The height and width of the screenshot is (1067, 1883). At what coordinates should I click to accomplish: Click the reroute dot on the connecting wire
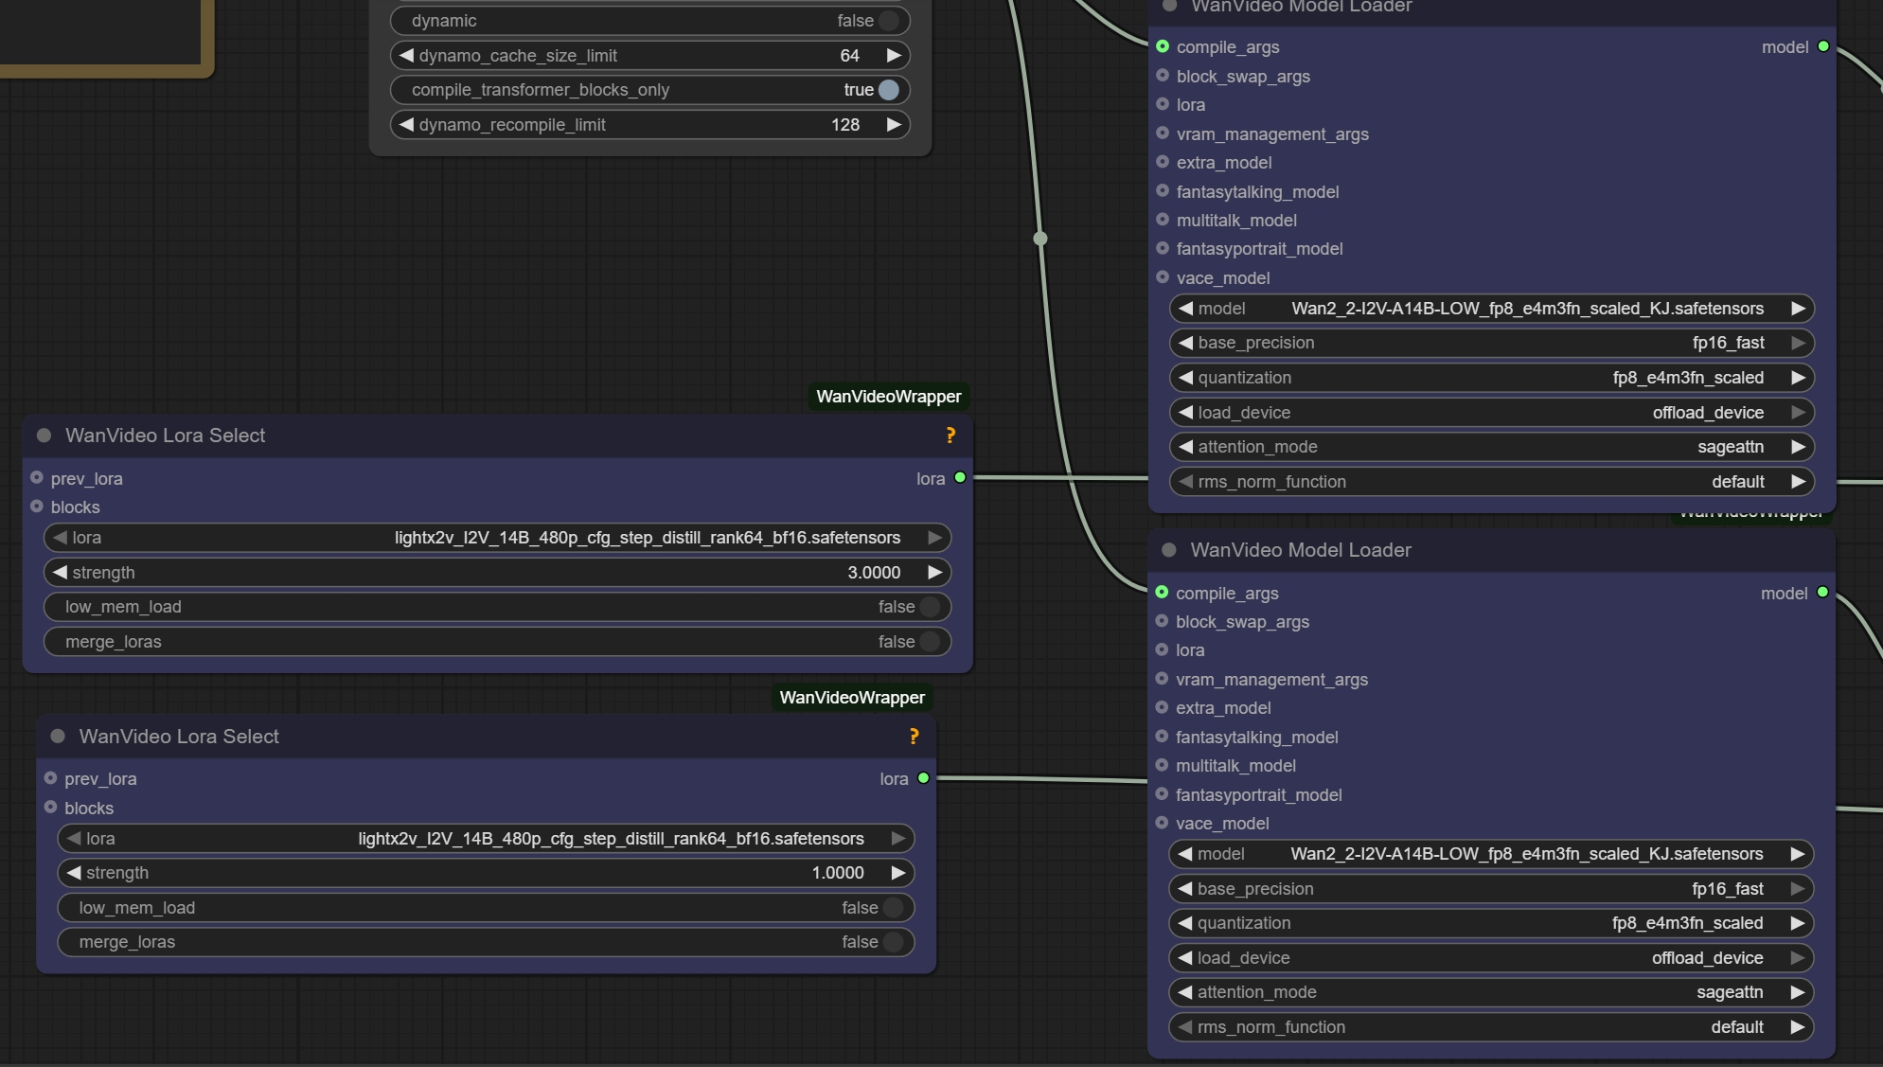point(1040,239)
